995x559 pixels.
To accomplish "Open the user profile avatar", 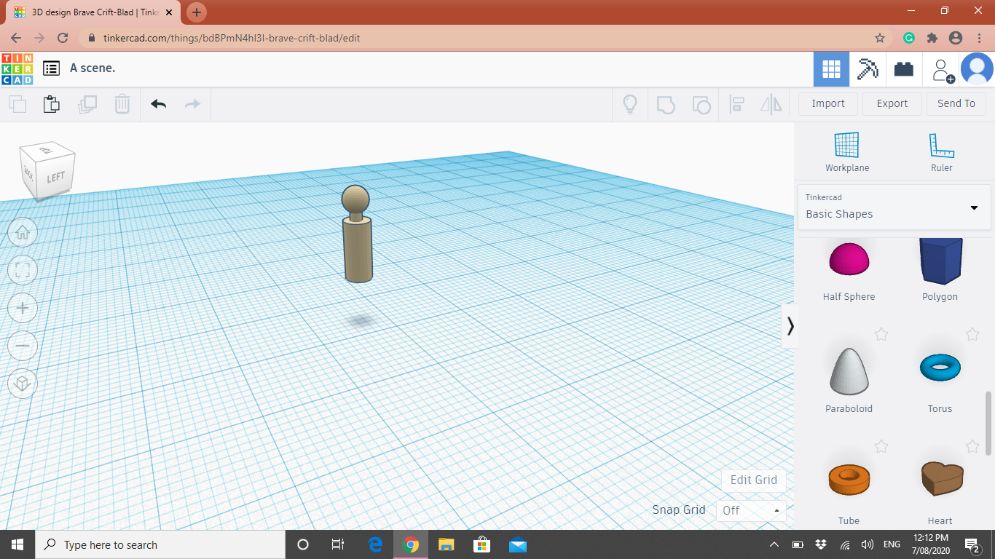I will tap(977, 69).
